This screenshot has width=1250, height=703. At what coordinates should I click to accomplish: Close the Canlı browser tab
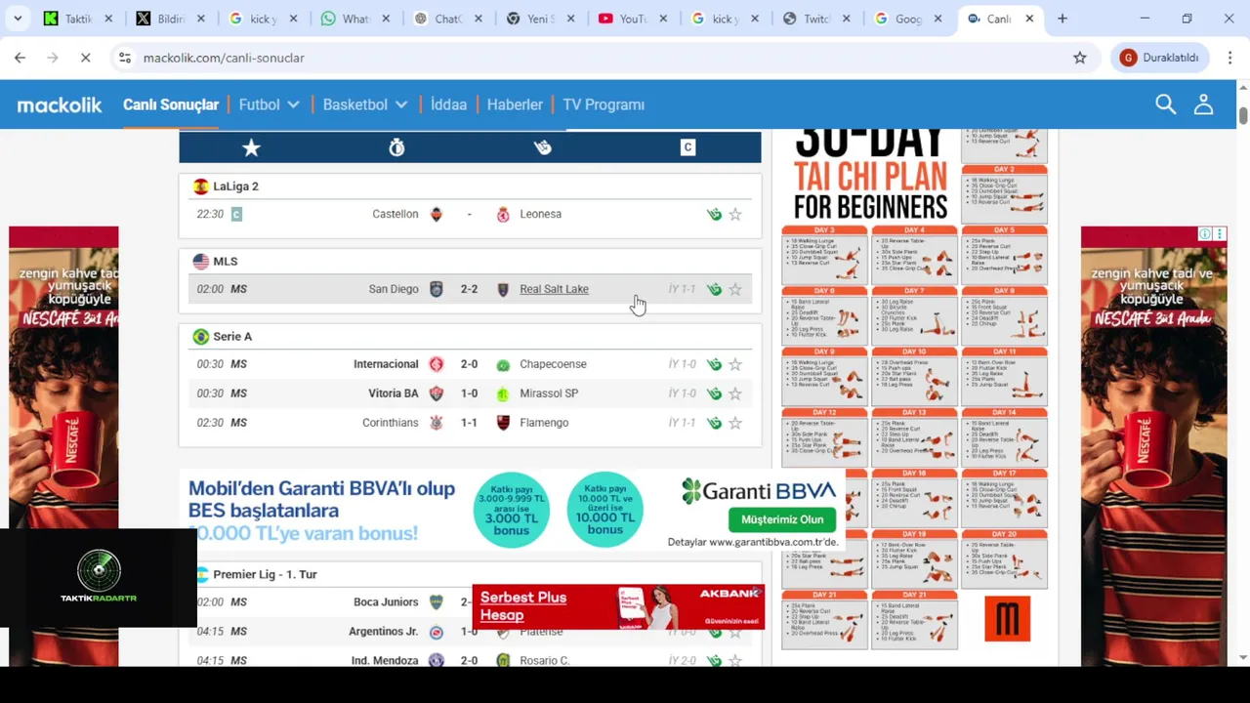[1029, 19]
